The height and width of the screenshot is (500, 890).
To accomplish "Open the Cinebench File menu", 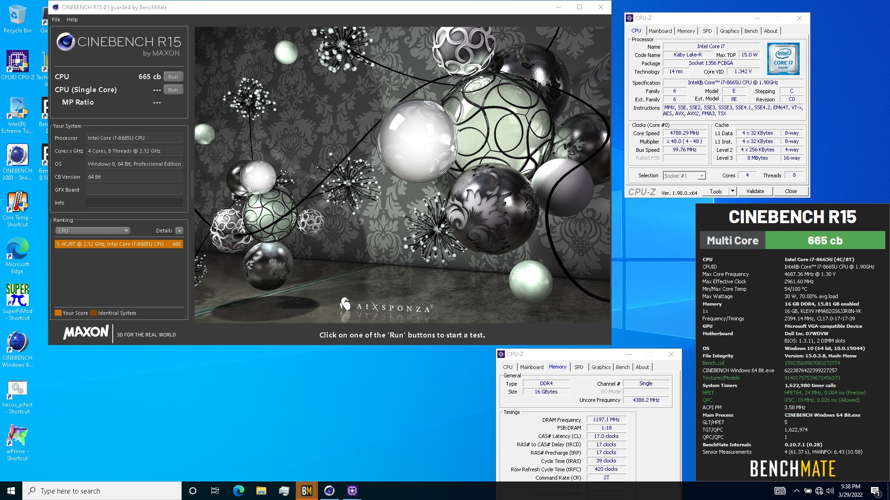I will point(56,19).
